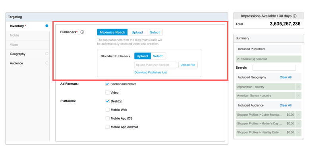Click the Upload File button
Screen dimensions: 311x159
(188, 65)
